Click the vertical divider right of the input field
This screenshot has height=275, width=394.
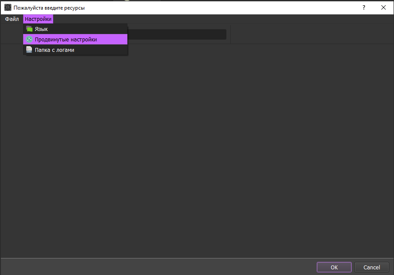230,34
